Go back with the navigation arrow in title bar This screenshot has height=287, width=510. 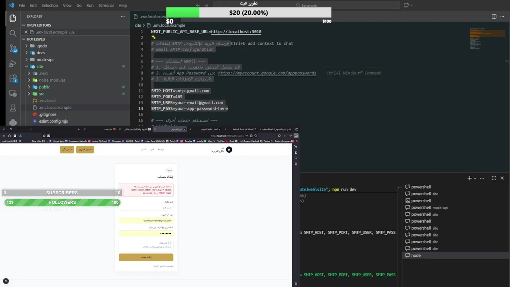(198, 5)
